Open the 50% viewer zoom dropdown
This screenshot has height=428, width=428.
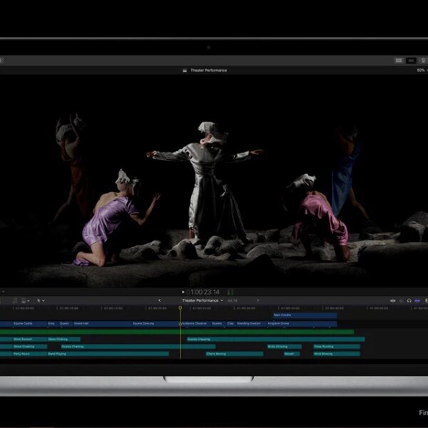(x=422, y=70)
